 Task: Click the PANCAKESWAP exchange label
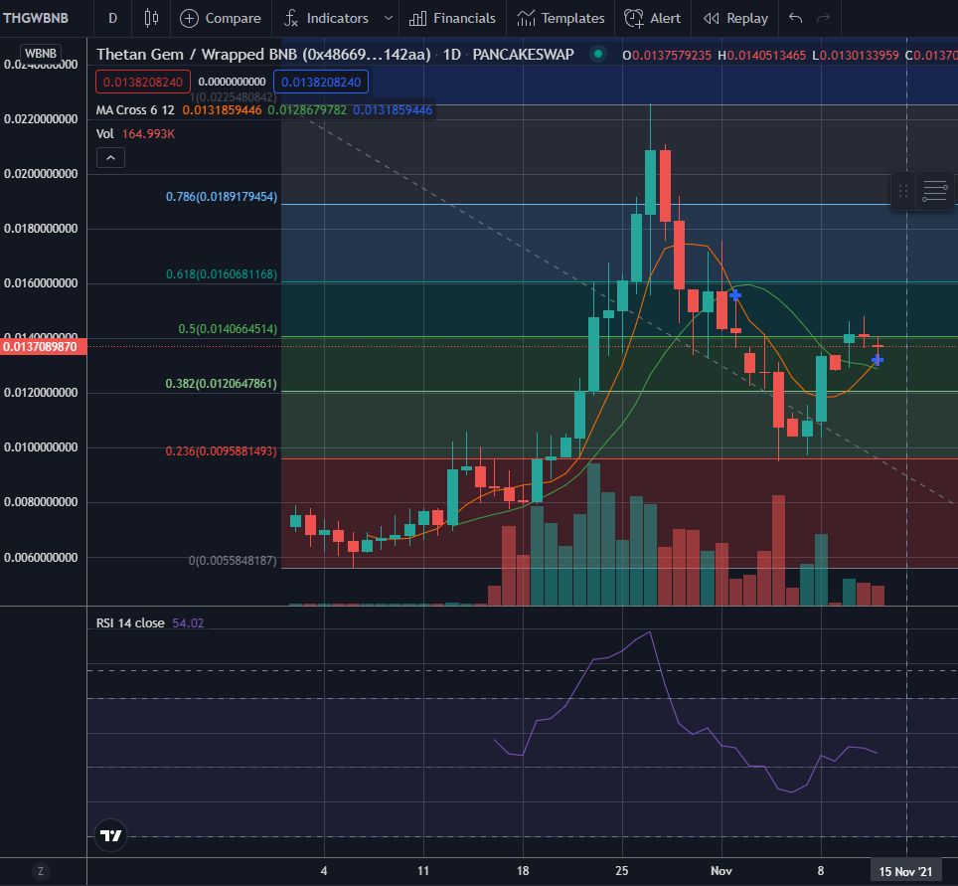(x=523, y=55)
